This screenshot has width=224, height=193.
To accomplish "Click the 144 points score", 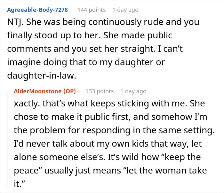I will (92, 10).
